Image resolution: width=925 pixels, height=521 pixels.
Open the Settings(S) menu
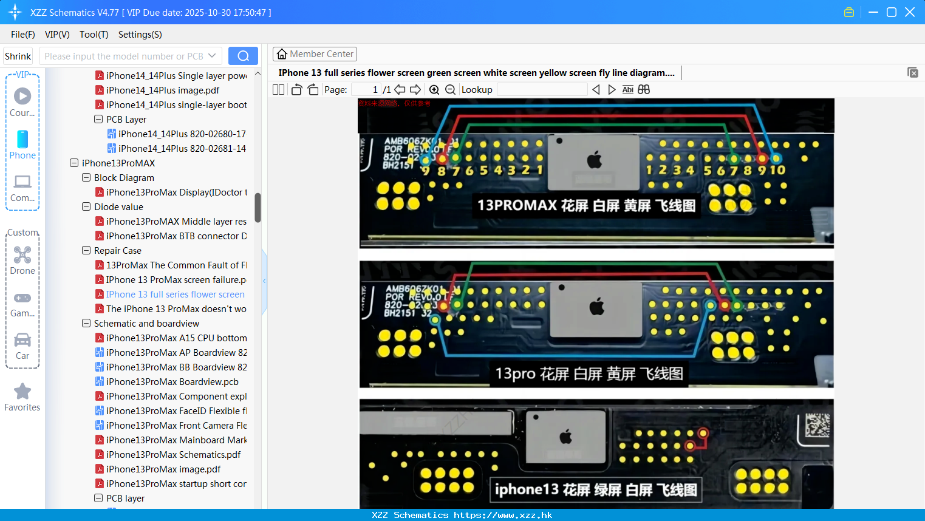[140, 35]
